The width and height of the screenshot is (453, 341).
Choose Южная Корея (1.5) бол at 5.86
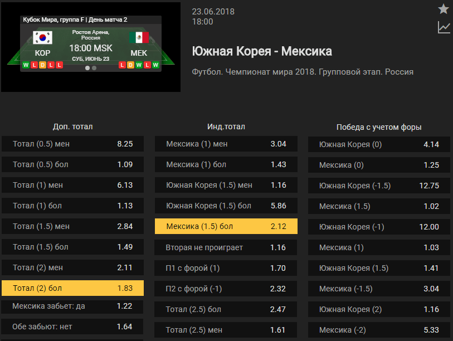click(x=226, y=206)
